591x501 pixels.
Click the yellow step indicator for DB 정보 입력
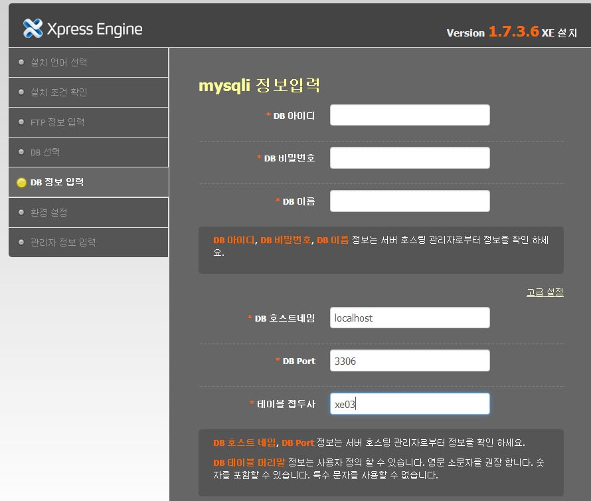[21, 182]
